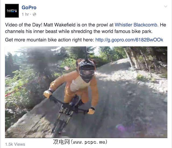Follow the g.gopro.com/6182BwOOk link
The image size is (172, 148).
click(x=129, y=40)
